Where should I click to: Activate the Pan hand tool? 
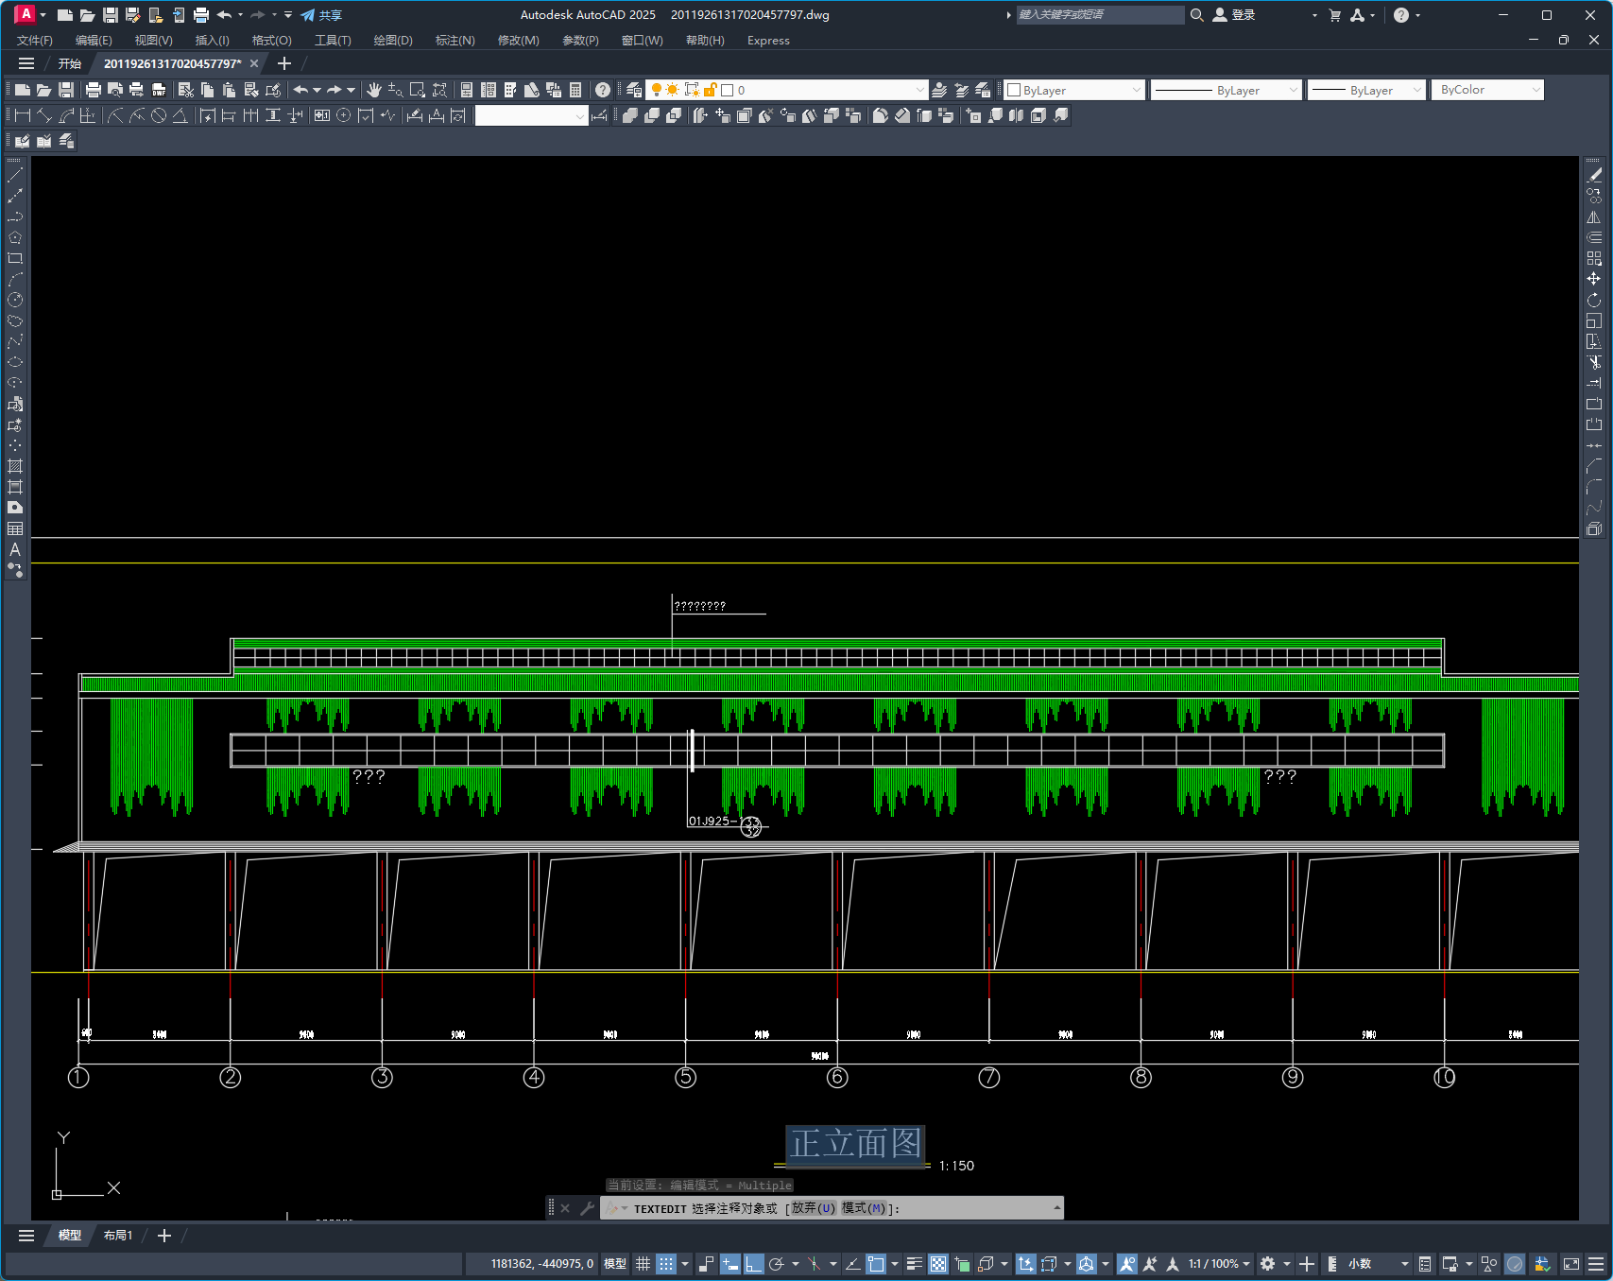[x=374, y=90]
